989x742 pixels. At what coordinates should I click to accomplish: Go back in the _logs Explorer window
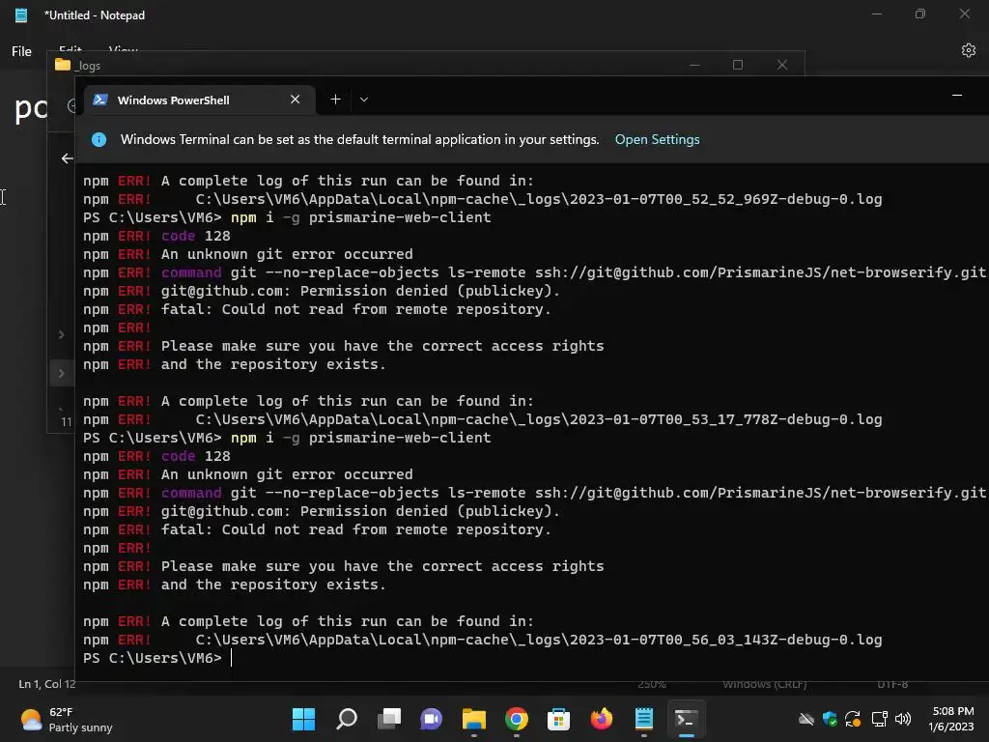[x=68, y=158]
